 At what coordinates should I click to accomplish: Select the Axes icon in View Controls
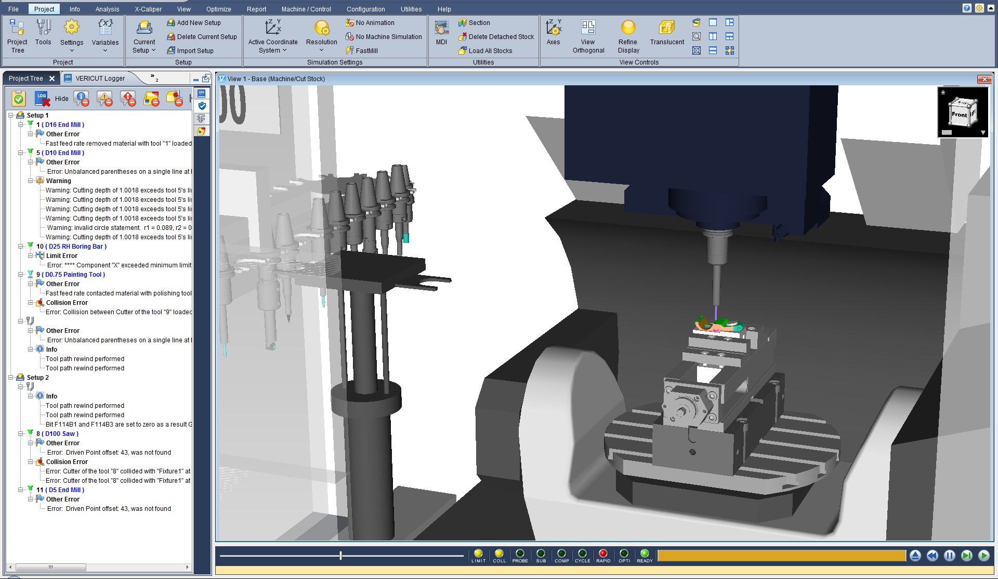coord(554,32)
